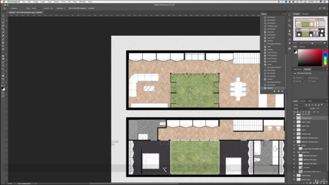Select the Dodge tool
The height and width of the screenshot is (185, 329).
point(3,59)
